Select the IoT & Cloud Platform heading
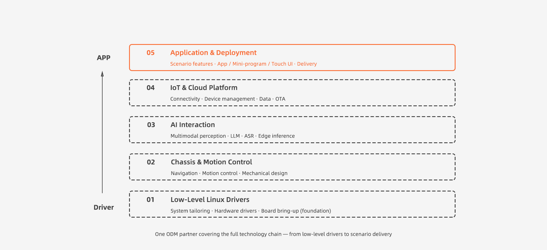Screen dimensions: 547x250 [204, 88]
